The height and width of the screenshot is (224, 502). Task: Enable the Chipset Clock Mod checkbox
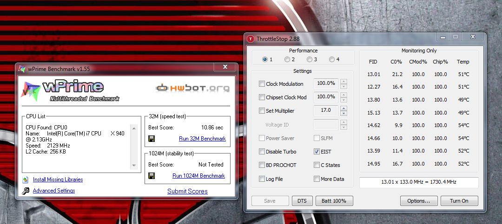click(262, 97)
